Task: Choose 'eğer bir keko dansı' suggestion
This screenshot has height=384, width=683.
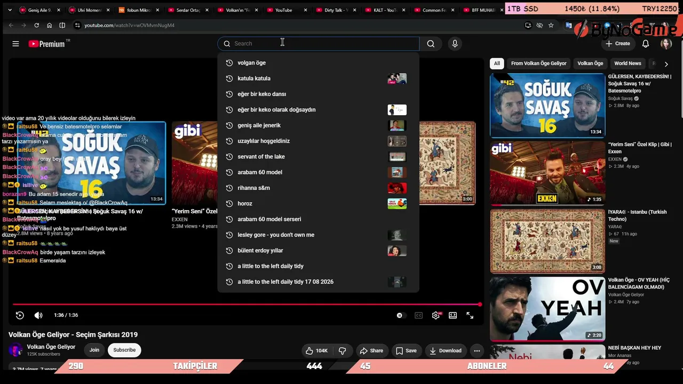Action: [319, 94]
